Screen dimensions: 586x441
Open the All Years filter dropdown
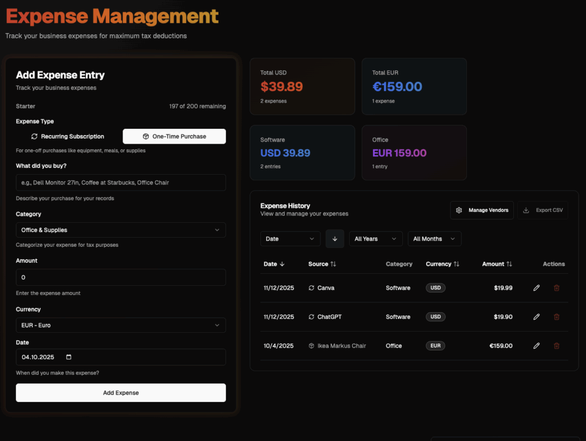coord(375,238)
